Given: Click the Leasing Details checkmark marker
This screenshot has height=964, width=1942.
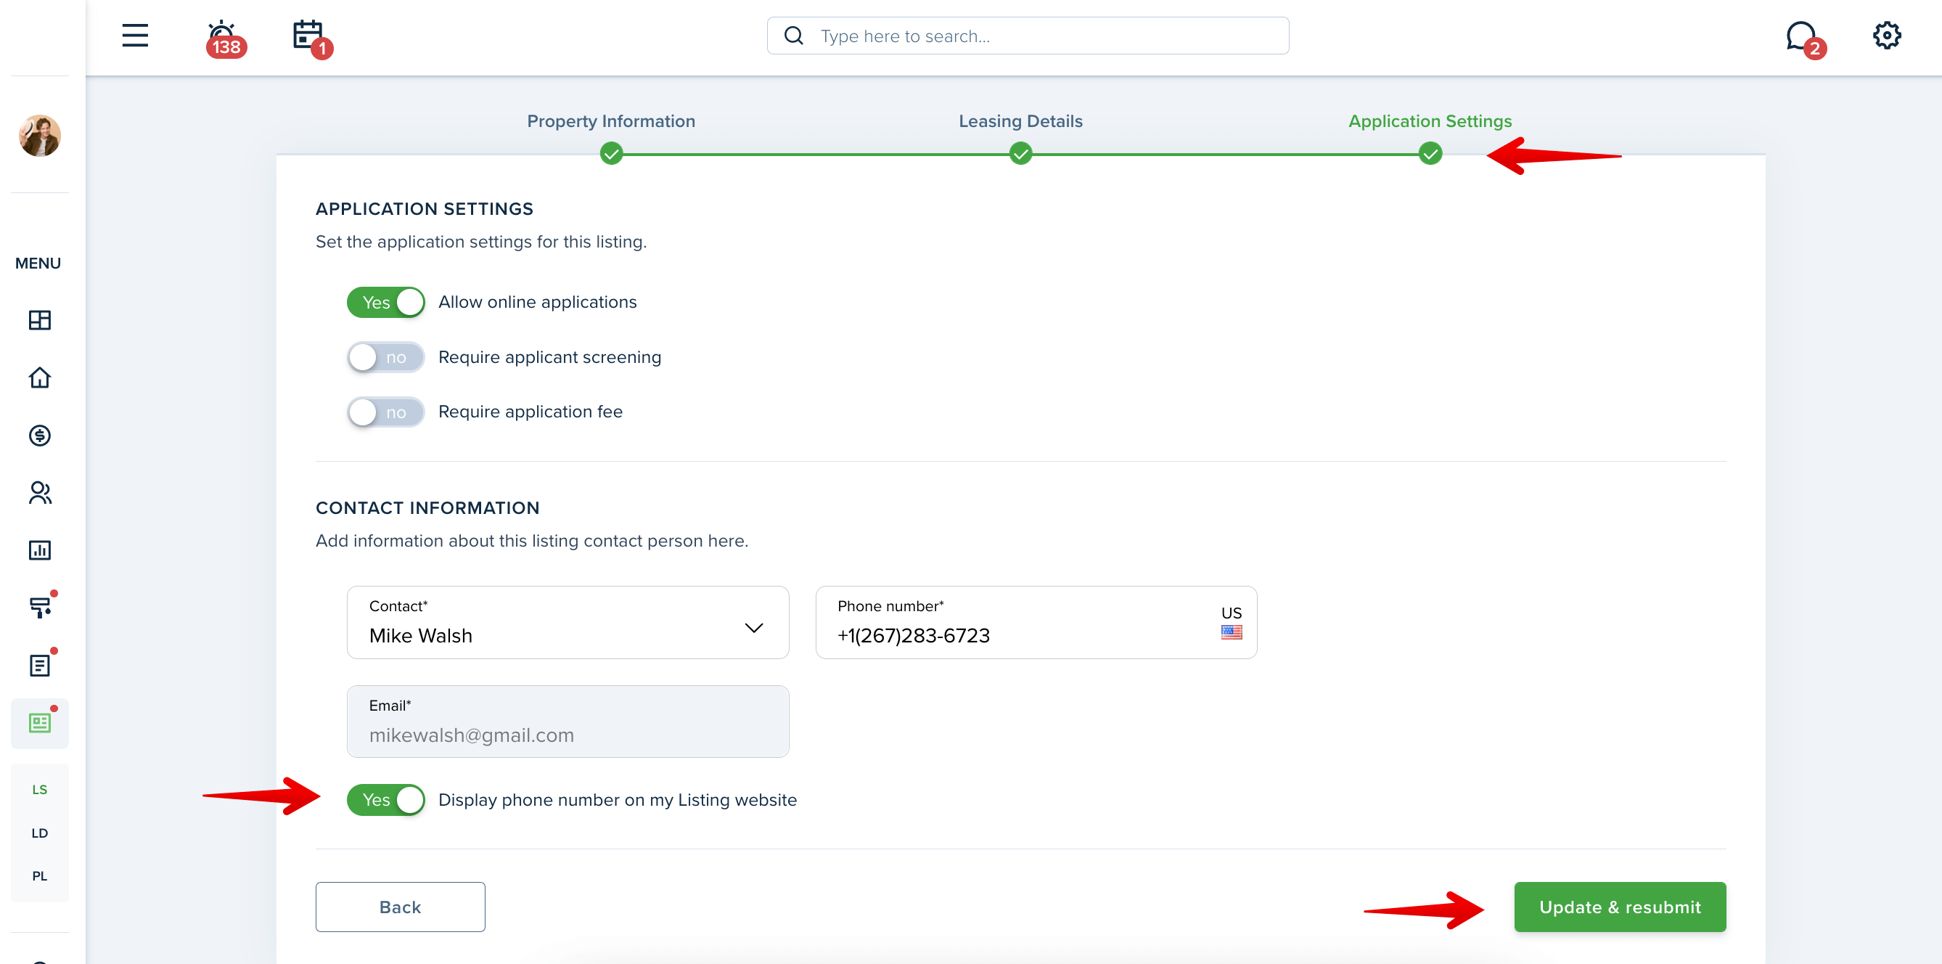Looking at the screenshot, I should [x=1020, y=155].
